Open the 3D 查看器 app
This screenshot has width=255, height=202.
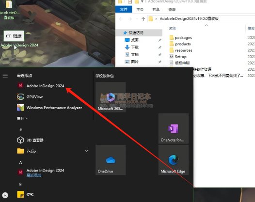pyautogui.click(x=30, y=140)
